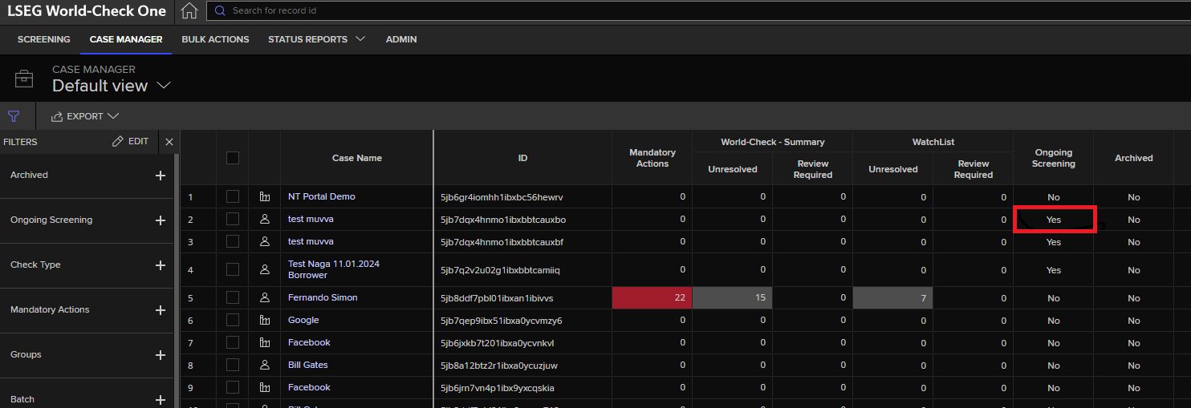The image size is (1191, 408).
Task: Click the Edit filters button
Action: [x=130, y=141]
